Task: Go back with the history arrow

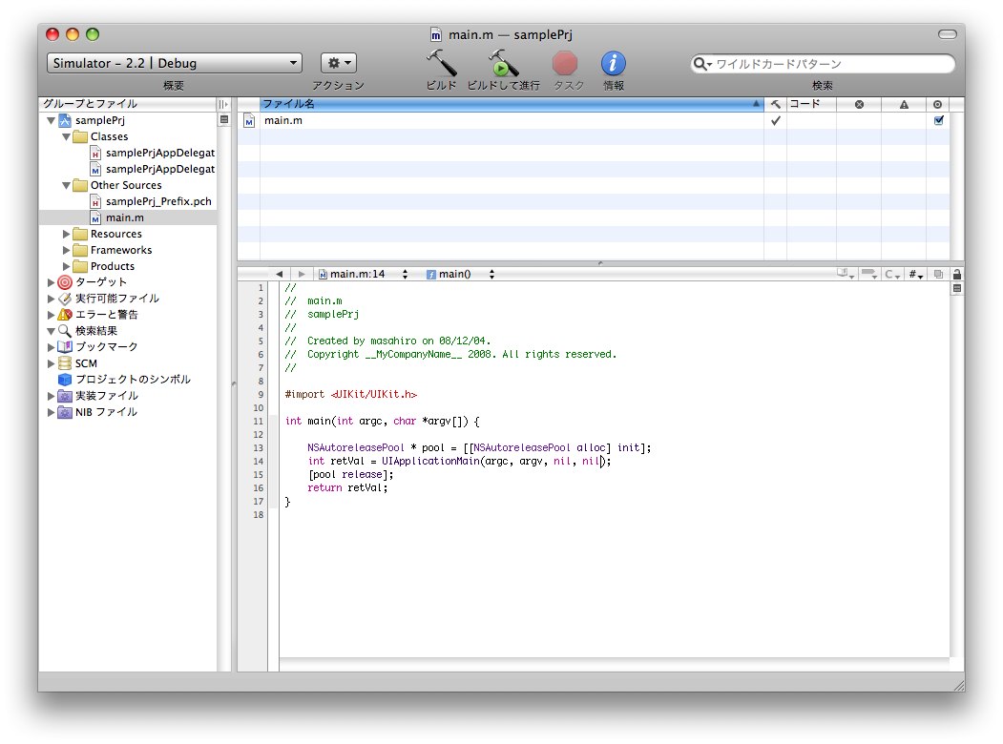Action: tap(279, 274)
